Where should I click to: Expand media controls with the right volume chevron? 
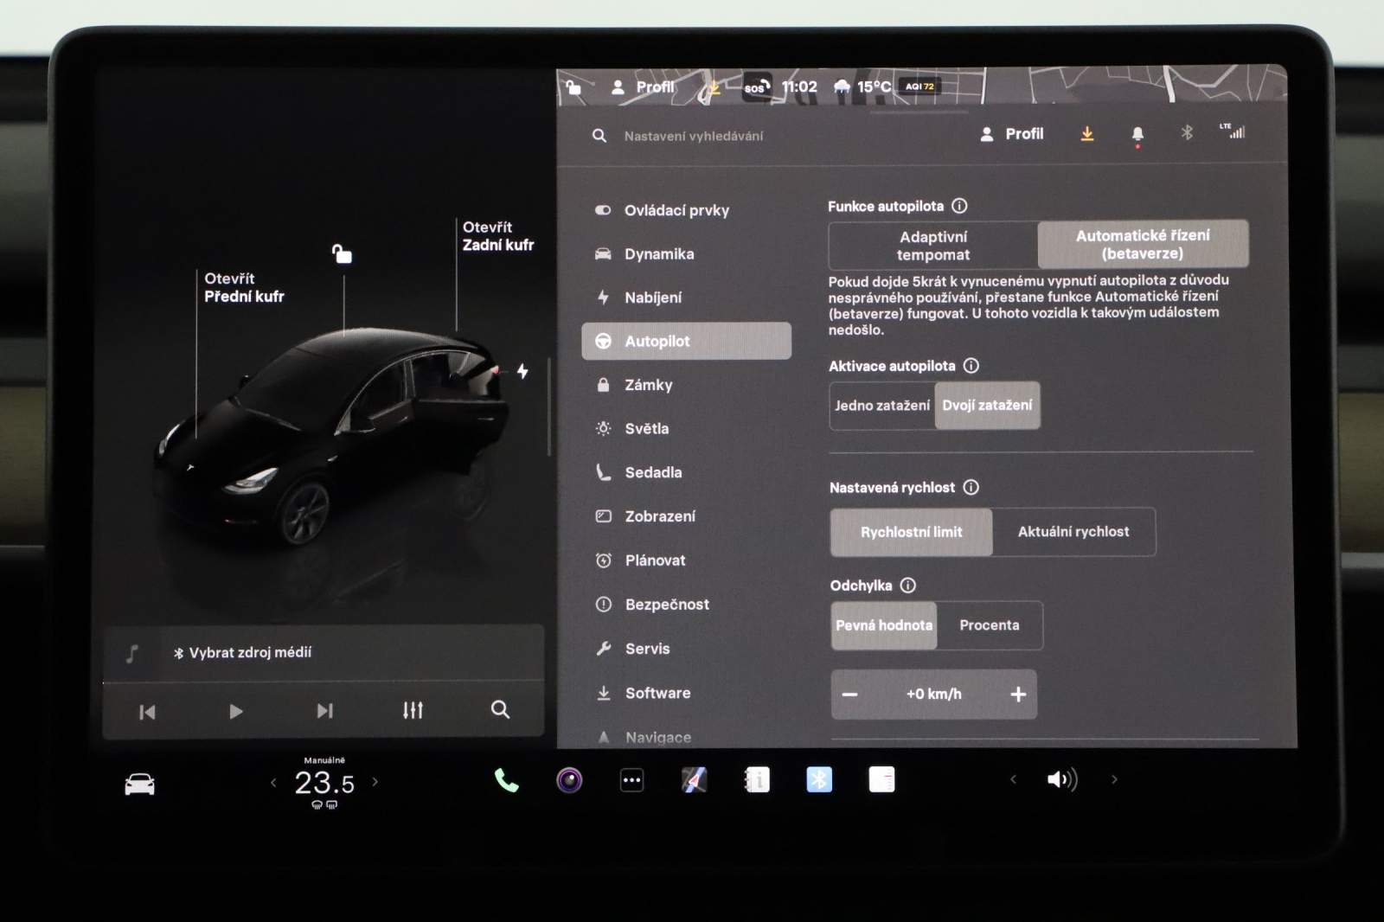click(1114, 779)
